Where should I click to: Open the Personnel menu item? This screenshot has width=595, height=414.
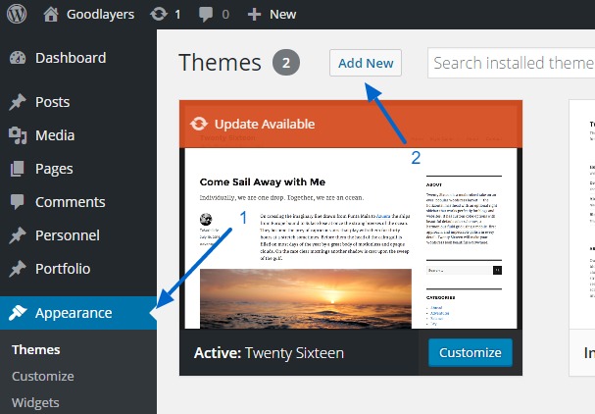pos(67,235)
